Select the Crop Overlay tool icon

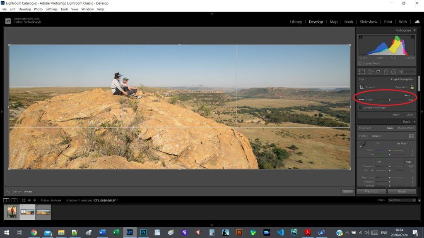point(362,71)
